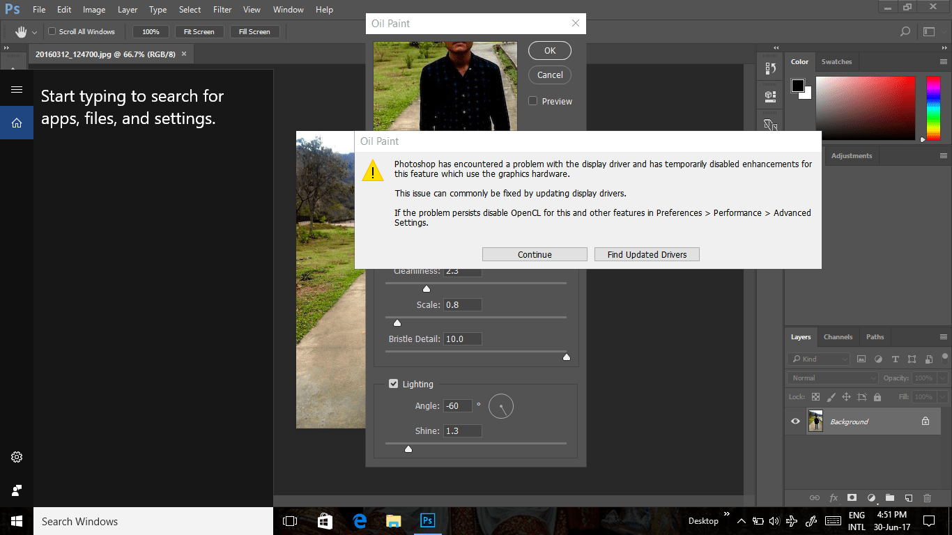This screenshot has width=952, height=535.
Task: Disable the Lighting checkbox
Action: point(394,384)
